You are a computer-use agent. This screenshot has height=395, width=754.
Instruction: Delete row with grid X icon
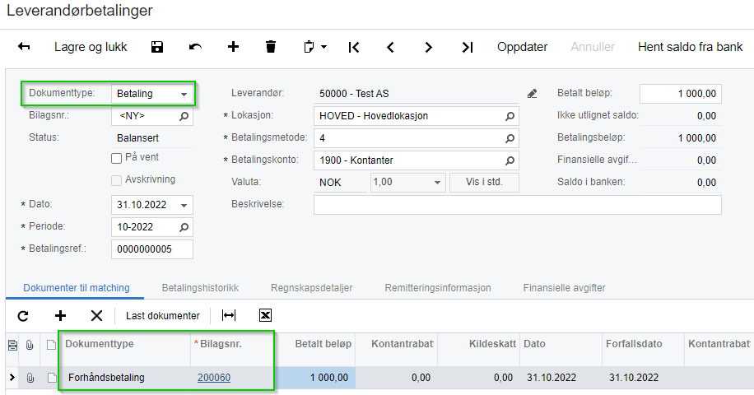pyautogui.click(x=96, y=316)
